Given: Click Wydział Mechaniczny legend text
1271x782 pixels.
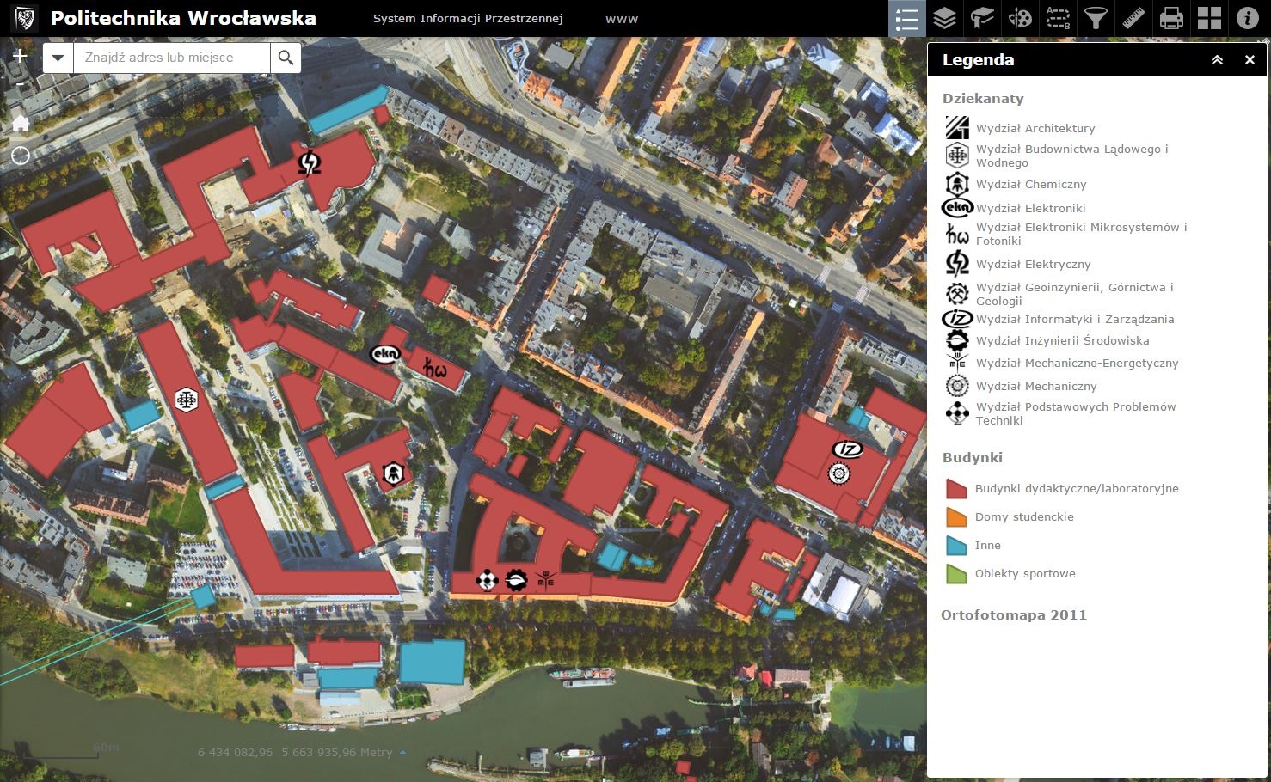Looking at the screenshot, I should [1036, 386].
